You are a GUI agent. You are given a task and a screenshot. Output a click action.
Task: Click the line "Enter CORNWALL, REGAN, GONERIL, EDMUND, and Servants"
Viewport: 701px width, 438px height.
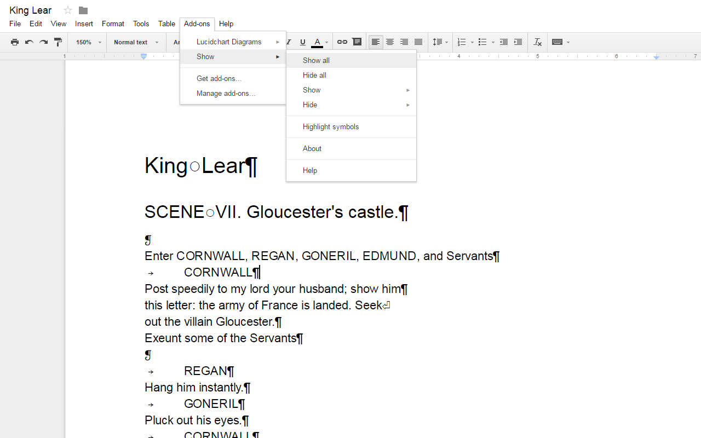[322, 256]
